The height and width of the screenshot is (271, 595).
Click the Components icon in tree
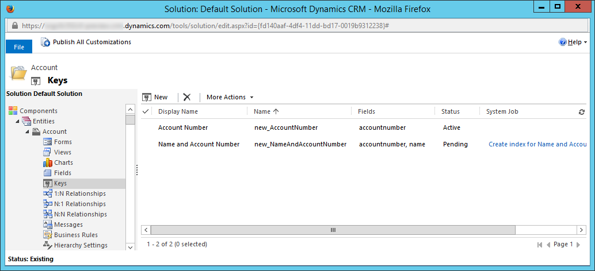pyautogui.click(x=13, y=111)
